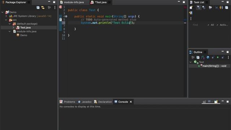Toggle Hide Non-Public Members in Outline toolbar
This screenshot has width=231, height=130.
point(218,57)
